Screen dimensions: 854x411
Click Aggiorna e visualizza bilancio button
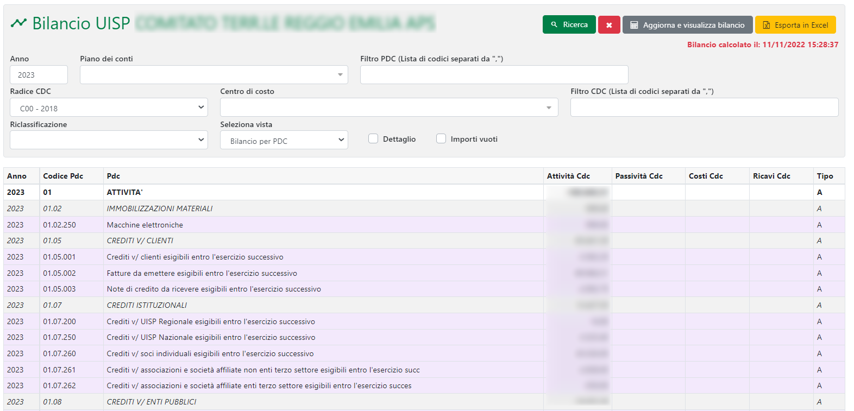point(687,25)
